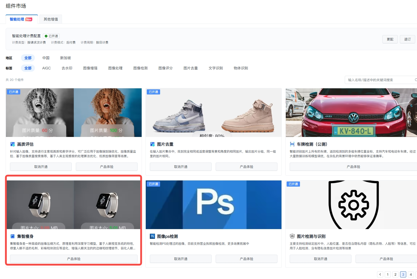The width and height of the screenshot is (417, 279).
Task: Click the 按日计费 billing cycle value
Action: coord(102,42)
